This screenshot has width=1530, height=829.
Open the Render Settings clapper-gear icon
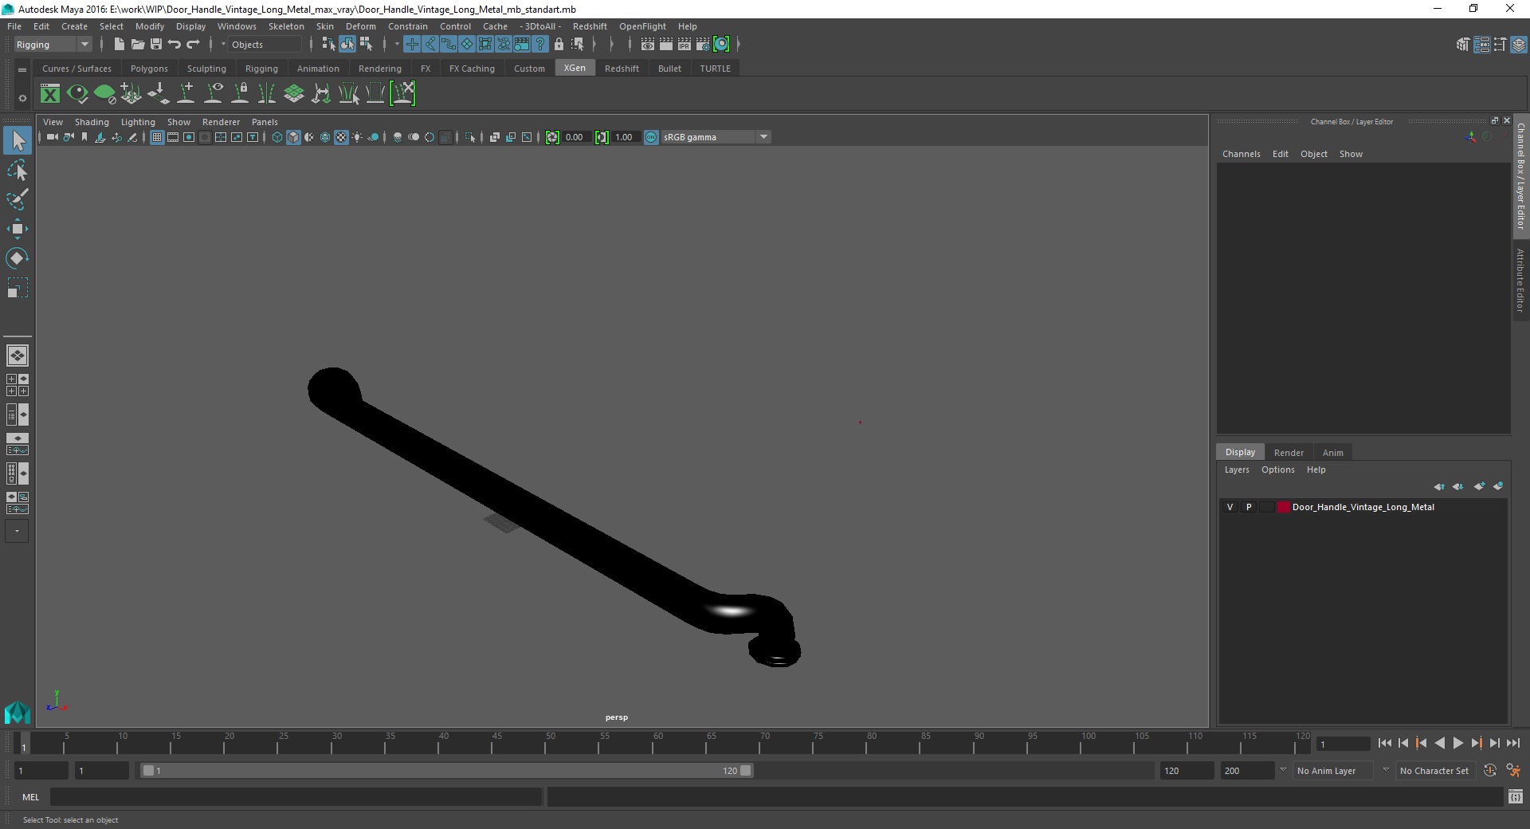point(703,45)
